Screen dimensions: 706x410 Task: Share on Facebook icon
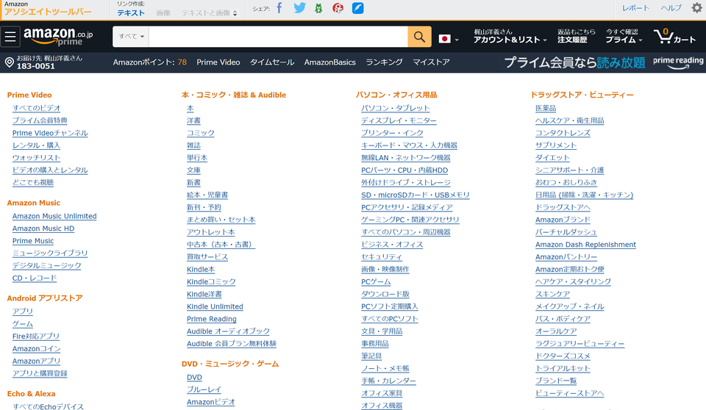(x=279, y=8)
